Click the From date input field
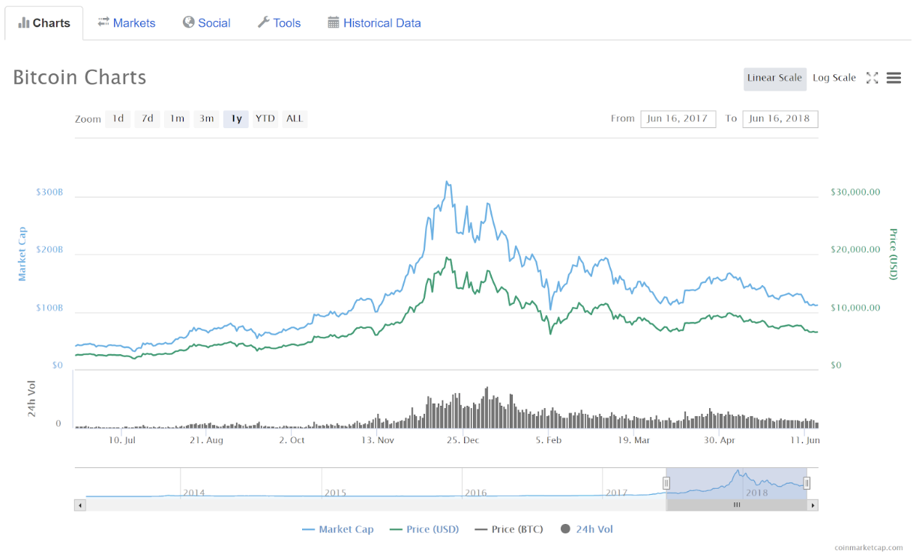 tap(678, 118)
